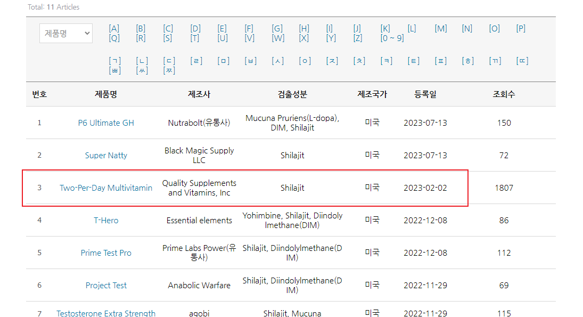Choose the [ㅅ] consonant filter
This screenshot has width=583, height=317.
278,61
